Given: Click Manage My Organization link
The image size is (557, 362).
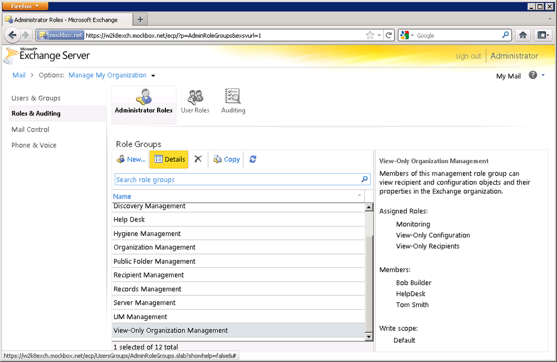Looking at the screenshot, I should 108,75.
